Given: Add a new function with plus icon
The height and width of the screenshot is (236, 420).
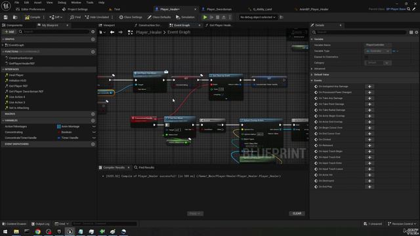Looking at the screenshot, I should (93, 52).
